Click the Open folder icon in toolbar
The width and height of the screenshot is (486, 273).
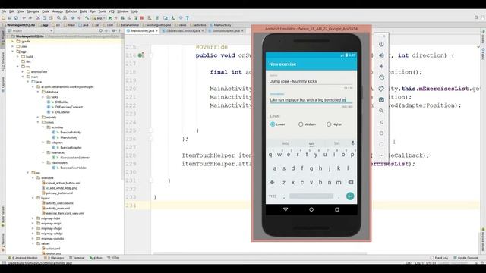coord(3,18)
